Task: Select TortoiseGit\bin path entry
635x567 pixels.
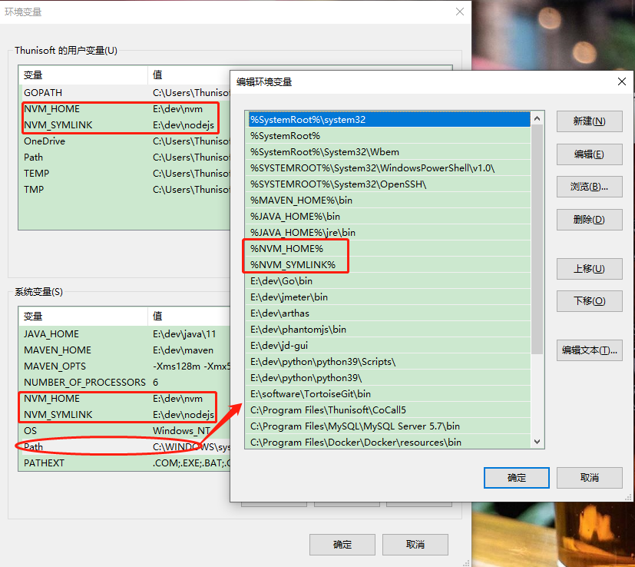Action: coord(388,394)
